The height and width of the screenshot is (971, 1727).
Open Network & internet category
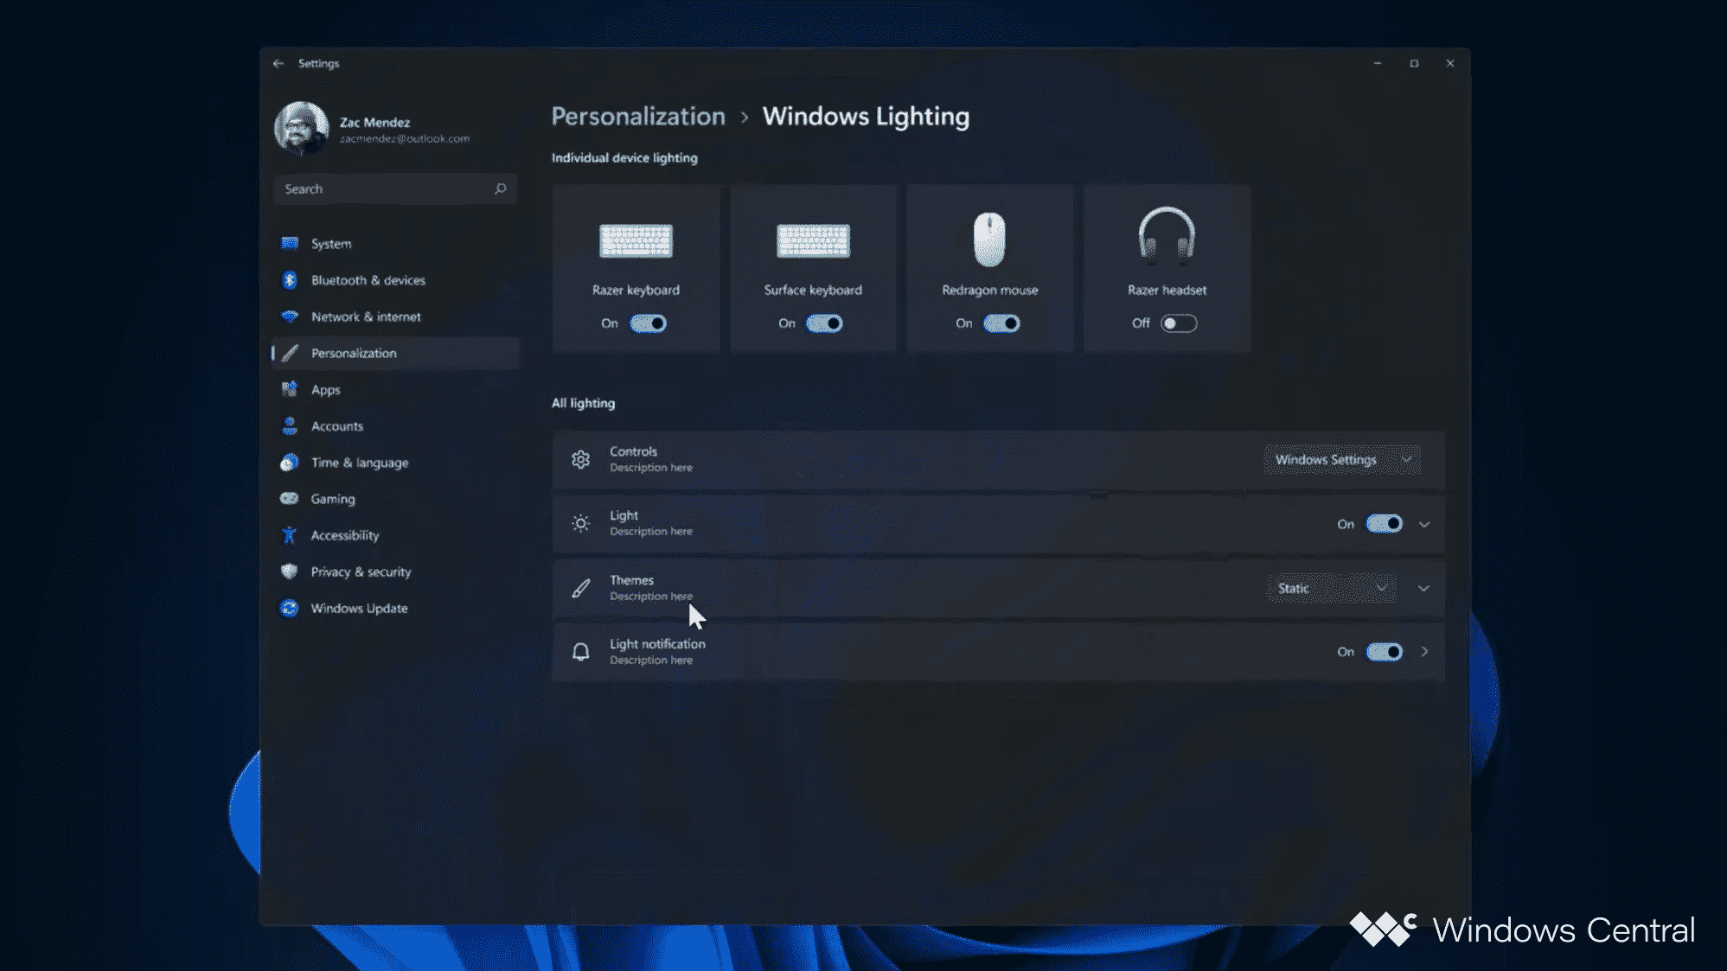pyautogui.click(x=396, y=316)
